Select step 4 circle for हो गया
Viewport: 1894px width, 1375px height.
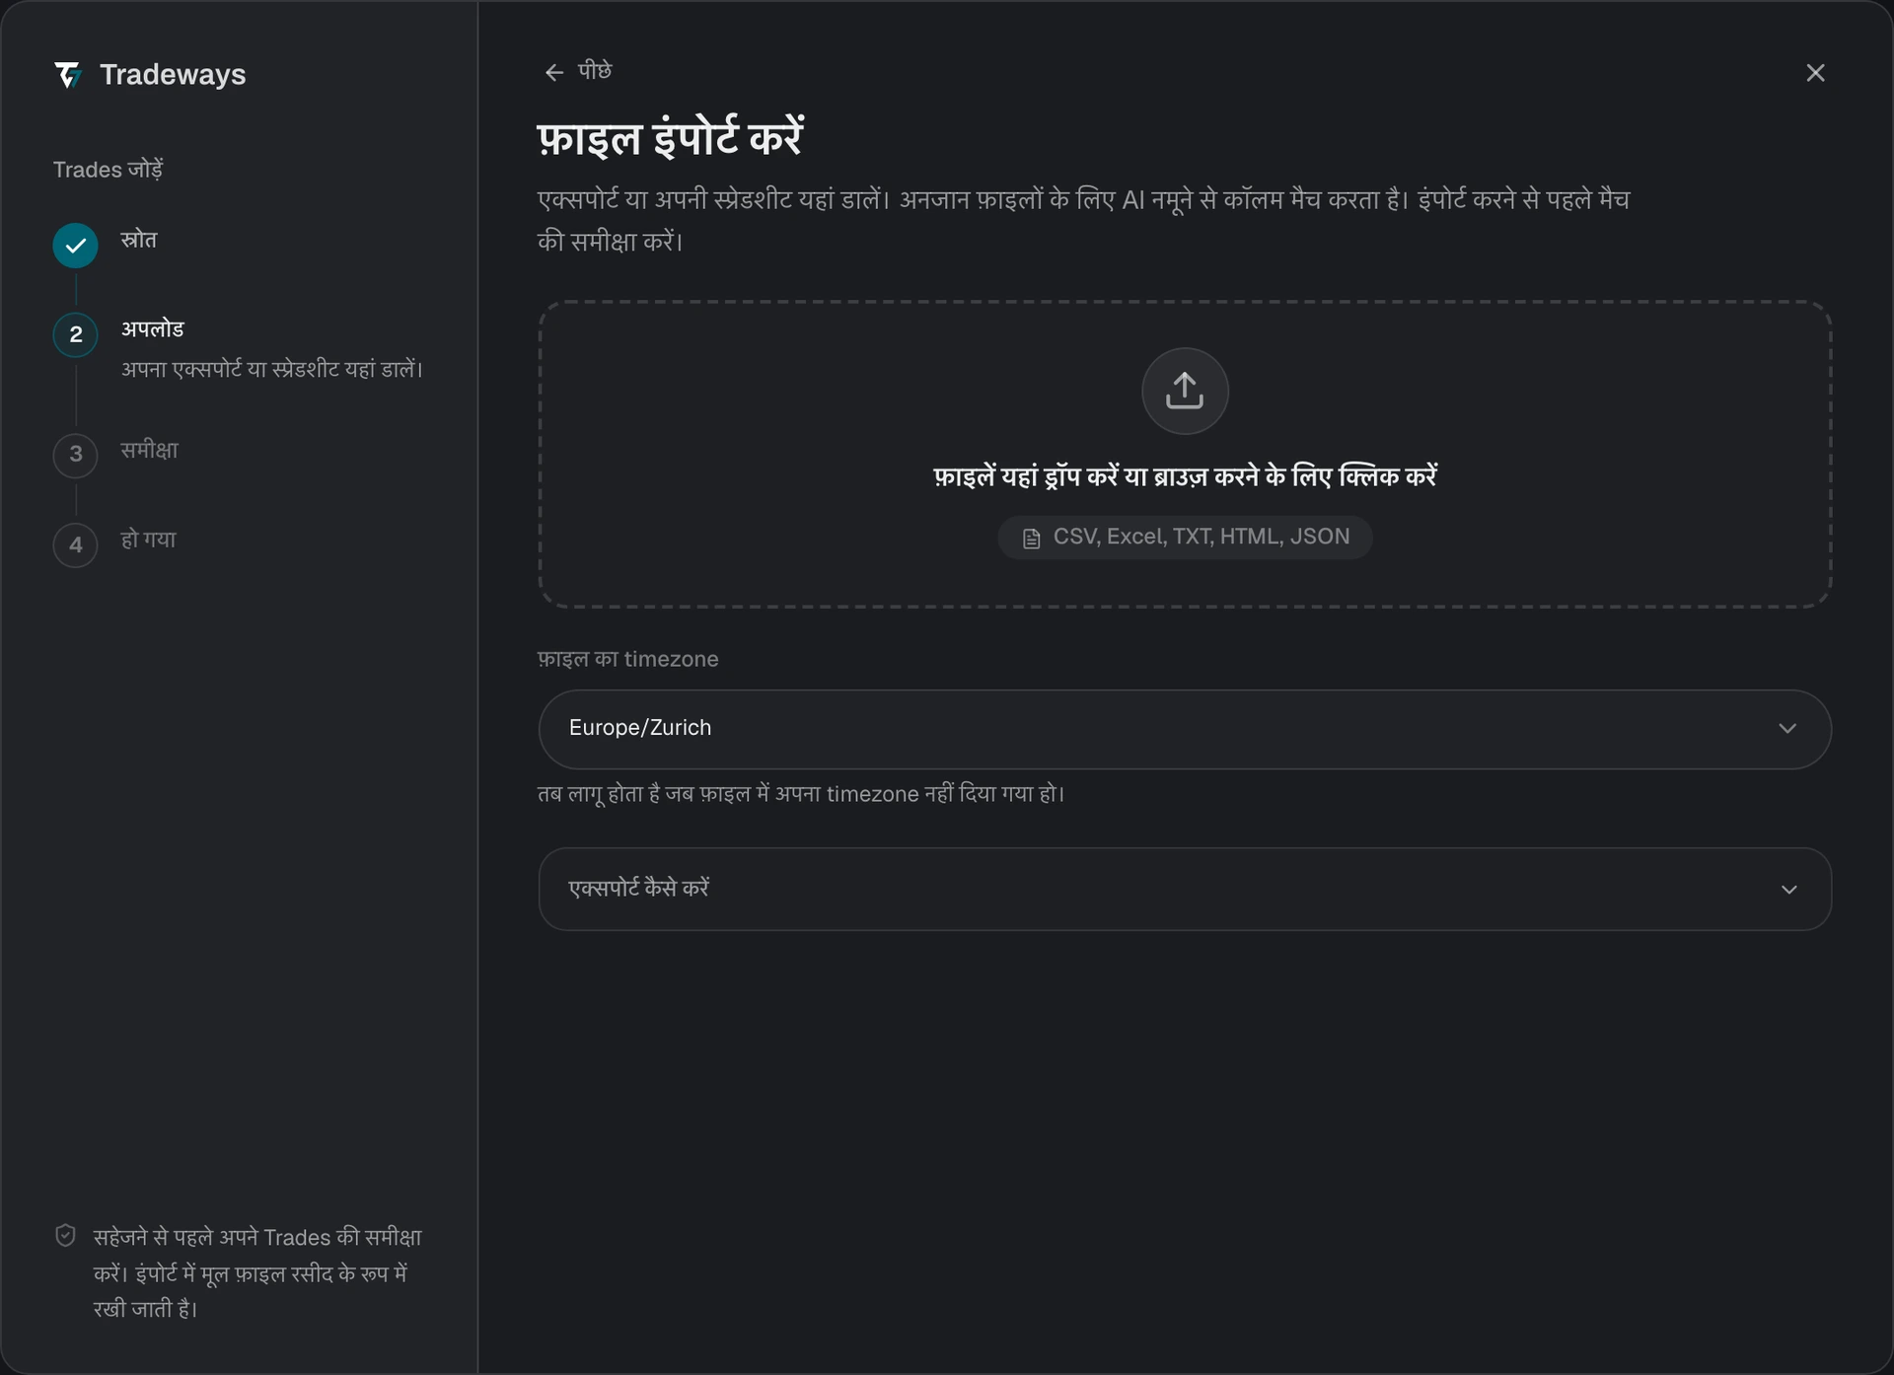pyautogui.click(x=76, y=544)
